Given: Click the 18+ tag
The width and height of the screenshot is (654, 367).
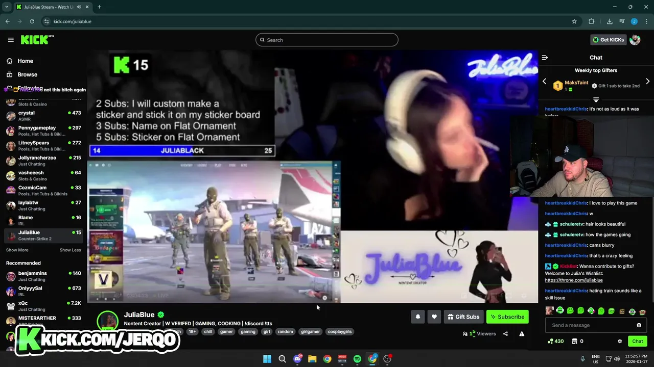Looking at the screenshot, I should tap(192, 331).
